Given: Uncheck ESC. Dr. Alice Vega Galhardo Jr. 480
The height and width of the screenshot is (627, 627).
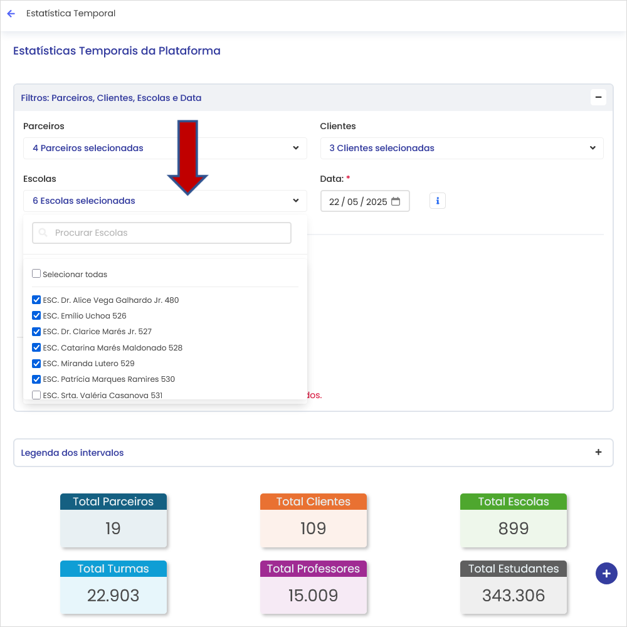Looking at the screenshot, I should [36, 300].
